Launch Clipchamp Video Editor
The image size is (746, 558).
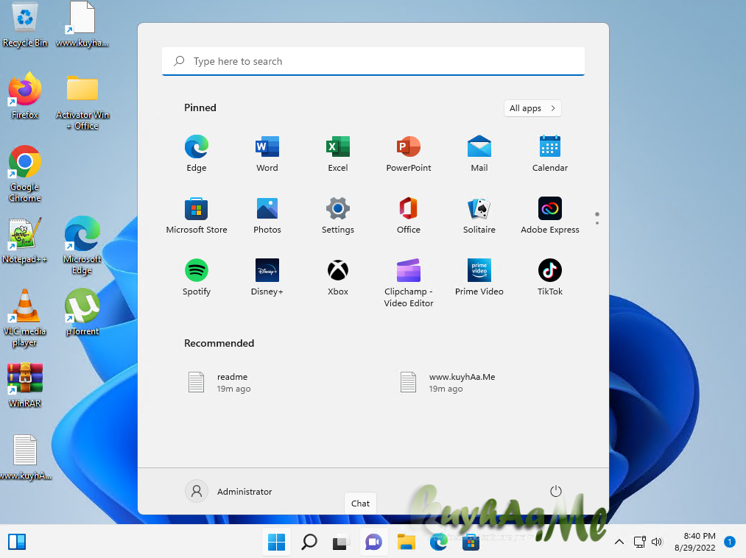409,283
